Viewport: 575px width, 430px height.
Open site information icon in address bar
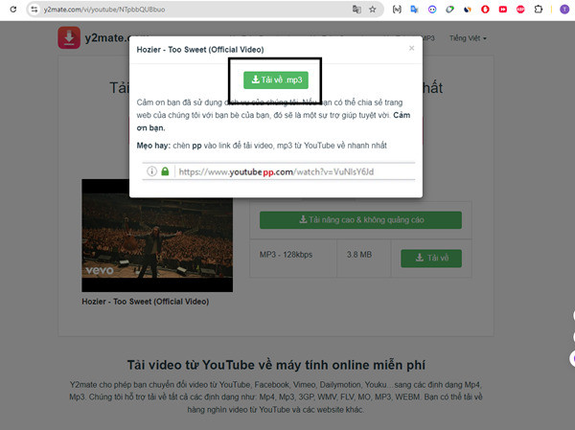pyautogui.click(x=34, y=10)
